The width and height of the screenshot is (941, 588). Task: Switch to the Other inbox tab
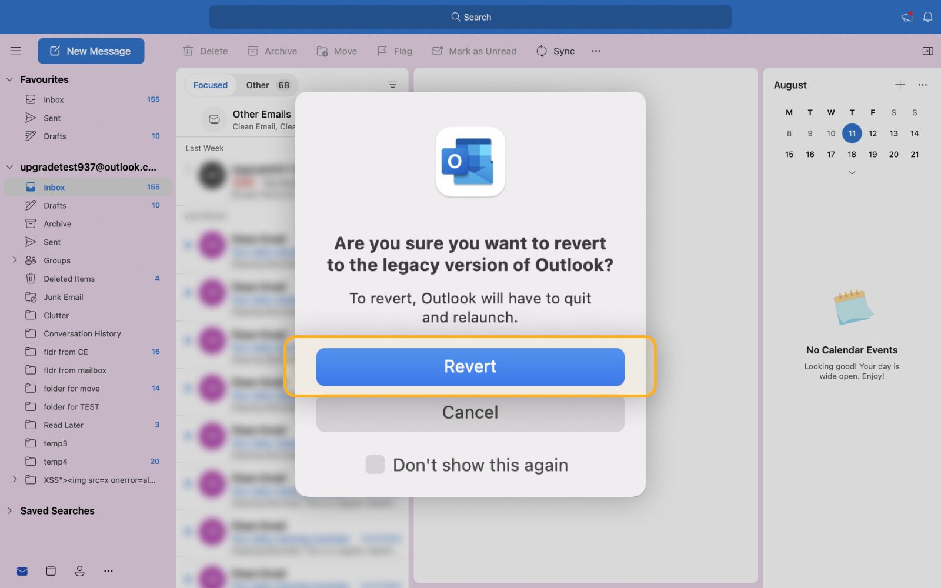tap(268, 85)
